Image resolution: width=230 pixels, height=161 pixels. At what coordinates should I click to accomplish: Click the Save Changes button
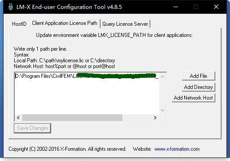32,128
